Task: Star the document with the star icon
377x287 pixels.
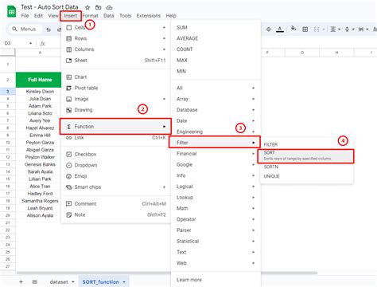Action: click(x=87, y=7)
